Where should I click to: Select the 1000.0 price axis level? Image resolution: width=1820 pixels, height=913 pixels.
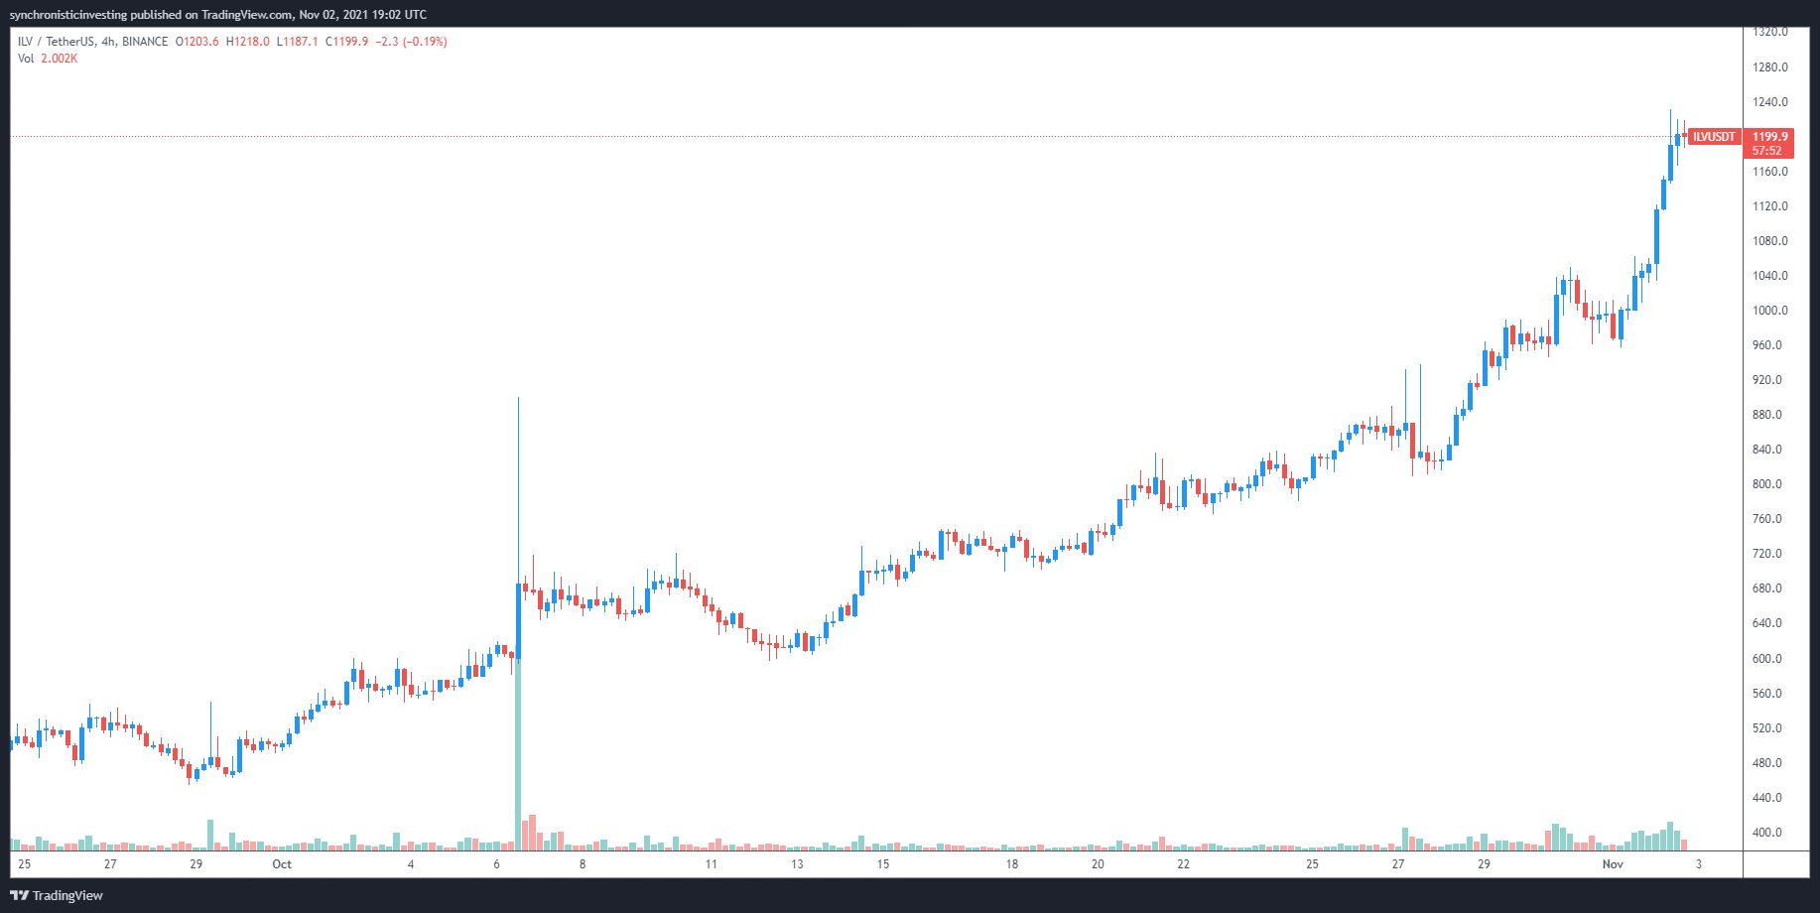(x=1769, y=311)
